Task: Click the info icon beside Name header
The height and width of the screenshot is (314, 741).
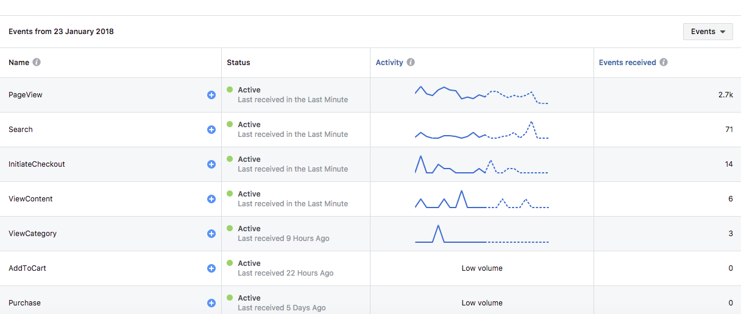Action: pos(37,62)
